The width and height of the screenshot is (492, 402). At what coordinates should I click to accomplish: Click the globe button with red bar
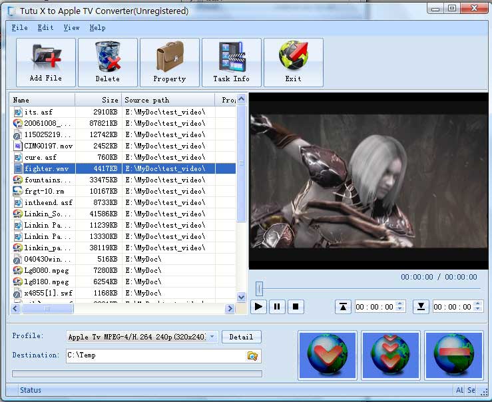coord(454,355)
